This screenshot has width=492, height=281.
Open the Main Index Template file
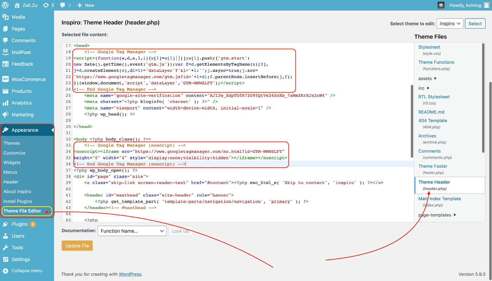440,199
